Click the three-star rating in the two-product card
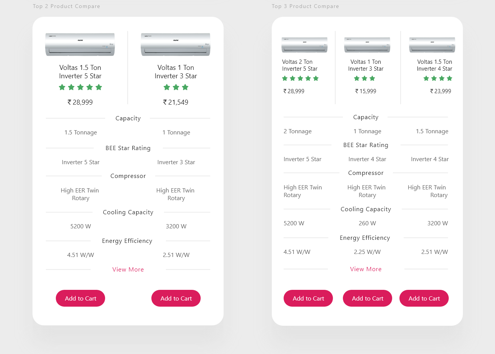Screen dimensions: 495x354 176,87
